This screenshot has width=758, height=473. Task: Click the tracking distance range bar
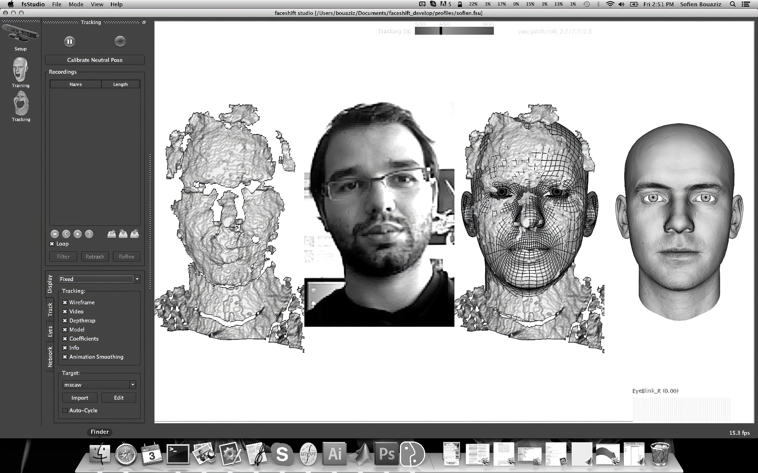[x=454, y=31]
